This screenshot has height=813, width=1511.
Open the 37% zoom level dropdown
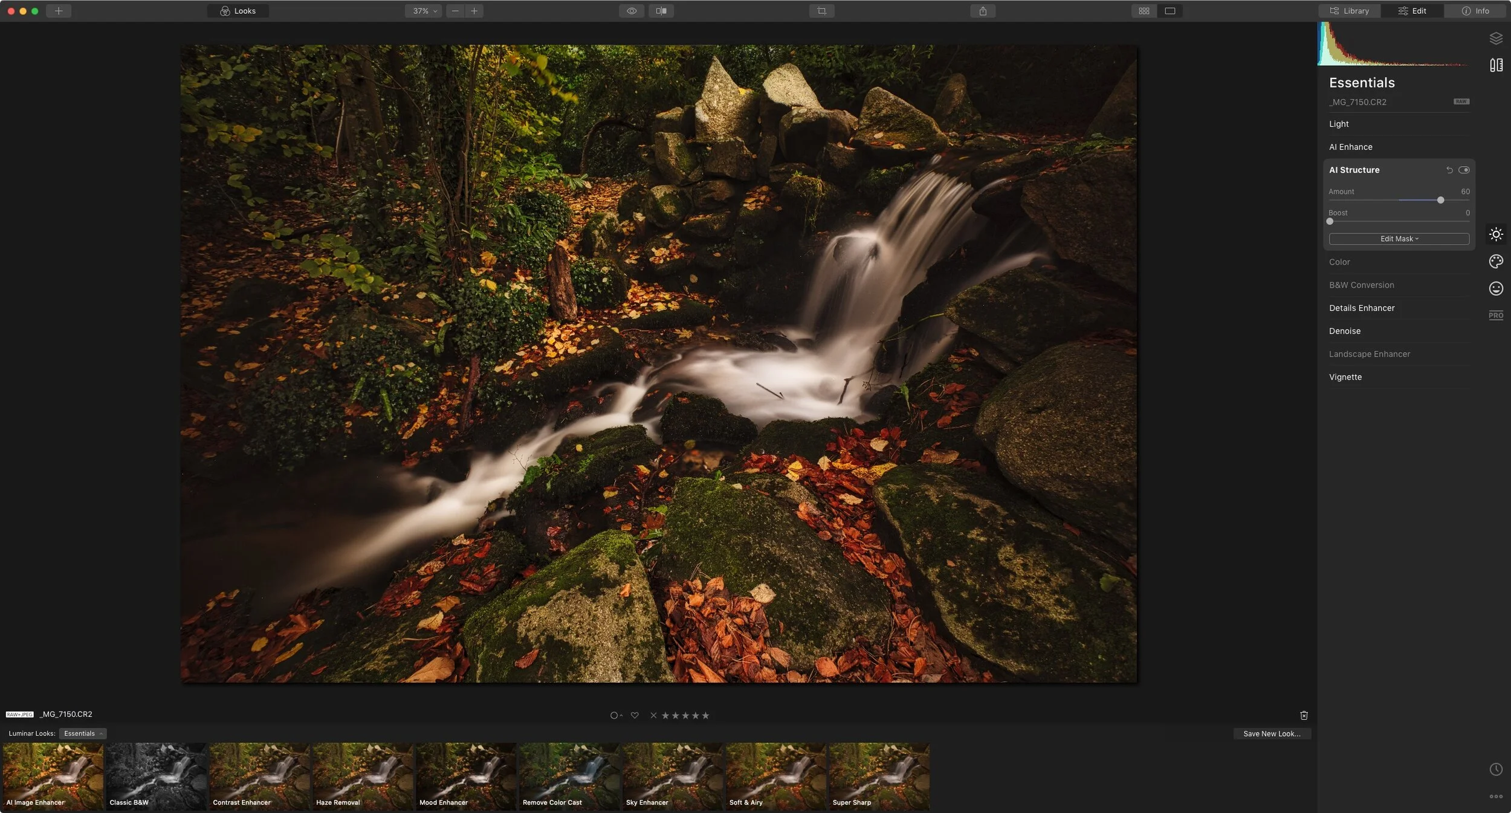[424, 11]
